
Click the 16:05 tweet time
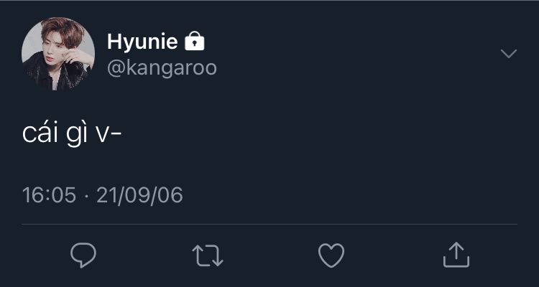(49, 194)
